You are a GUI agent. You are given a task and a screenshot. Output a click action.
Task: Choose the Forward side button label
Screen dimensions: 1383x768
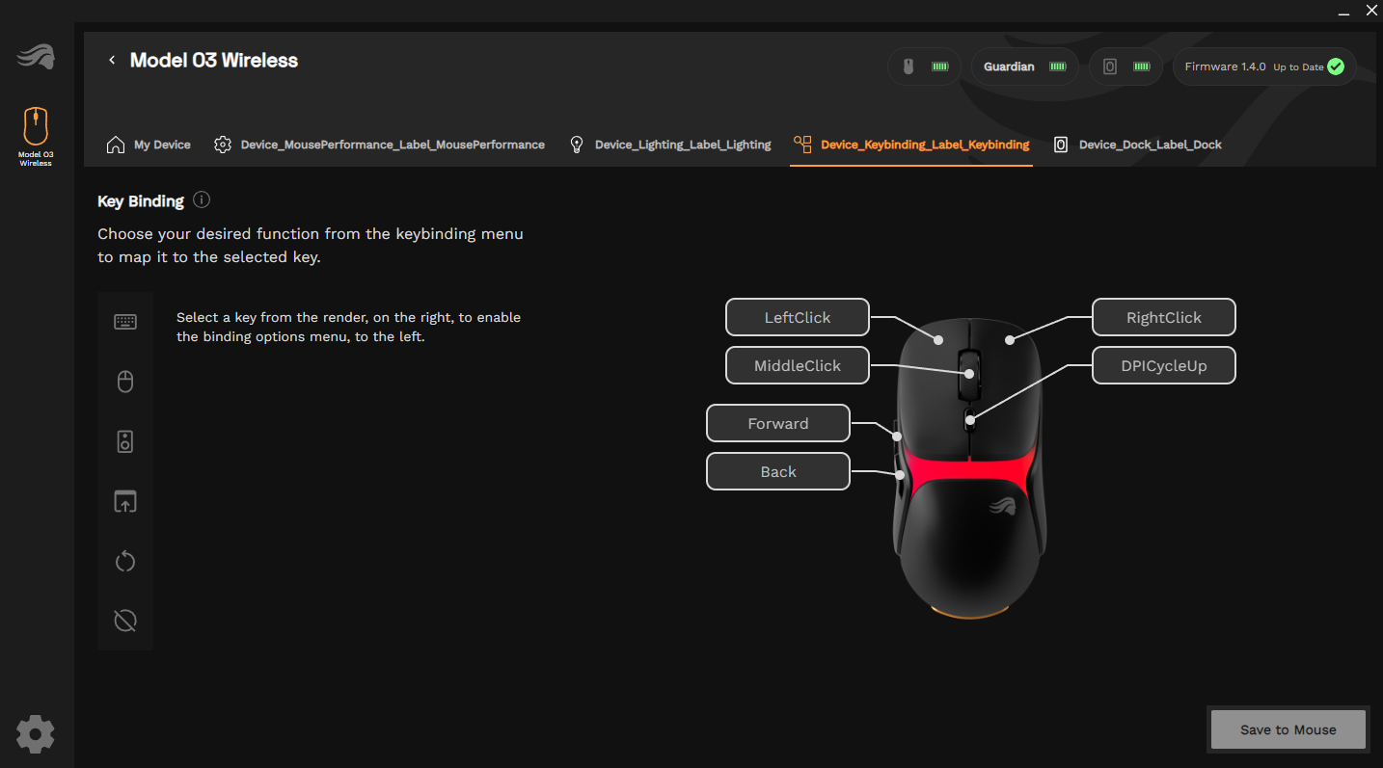(777, 423)
